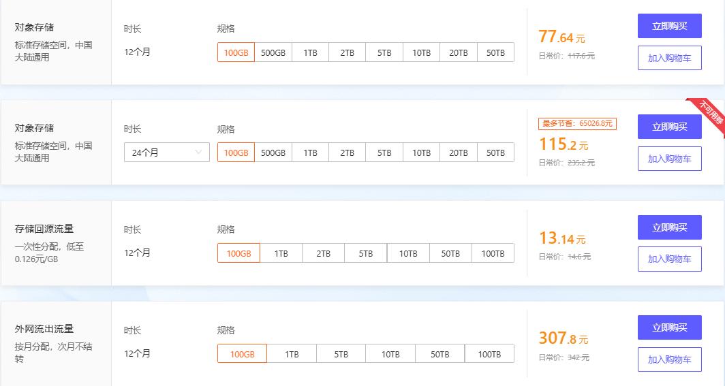Pick 5TB for 外网流出流量

click(x=341, y=354)
